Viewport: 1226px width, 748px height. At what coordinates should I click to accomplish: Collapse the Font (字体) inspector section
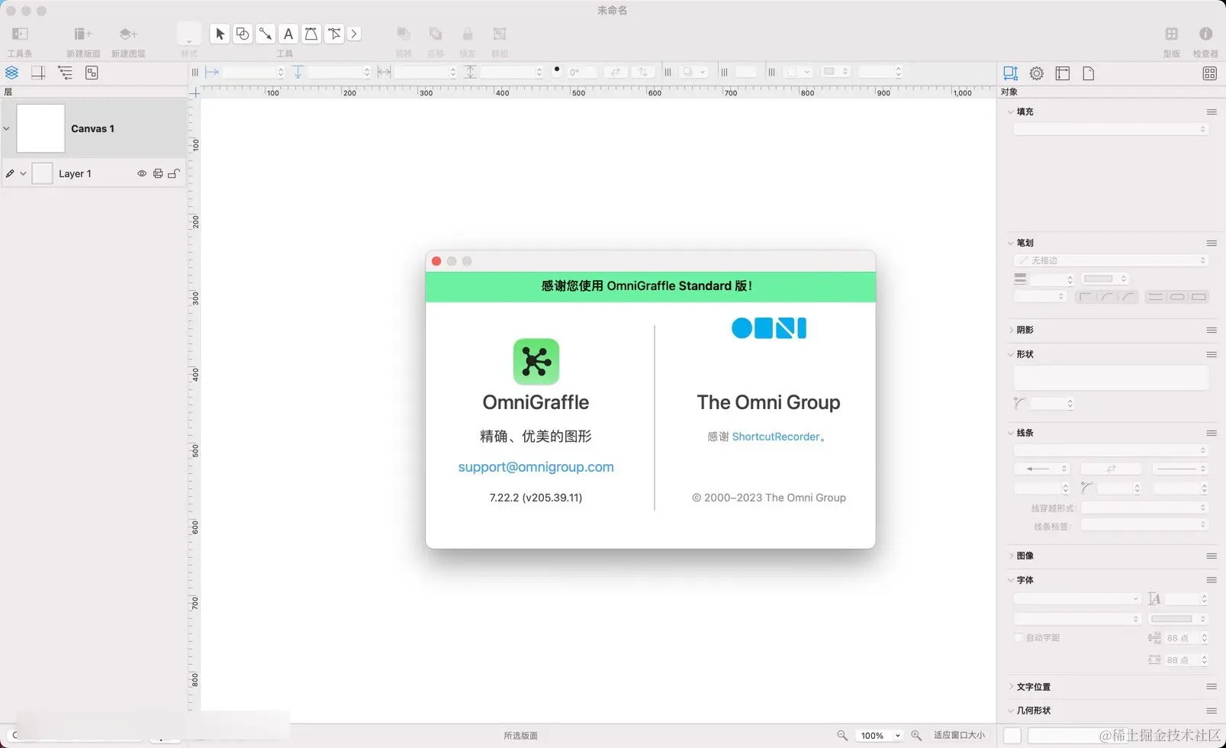[x=1011, y=580]
